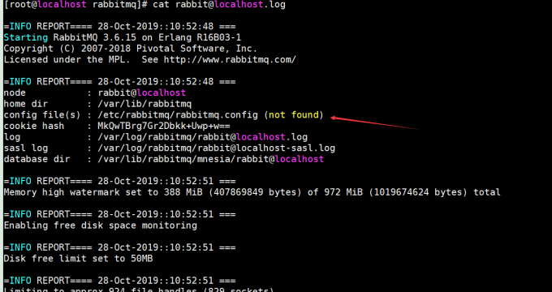Viewport: 552px width, 292px height.
Task: Click the cookie hash value MkQwTBrg7Gr2Dbkk+Uwp+w==
Action: click(x=164, y=126)
